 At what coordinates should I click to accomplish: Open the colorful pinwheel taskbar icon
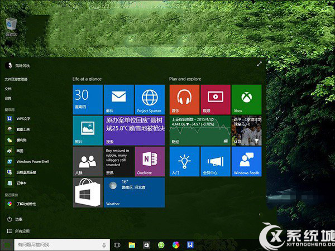point(176,245)
